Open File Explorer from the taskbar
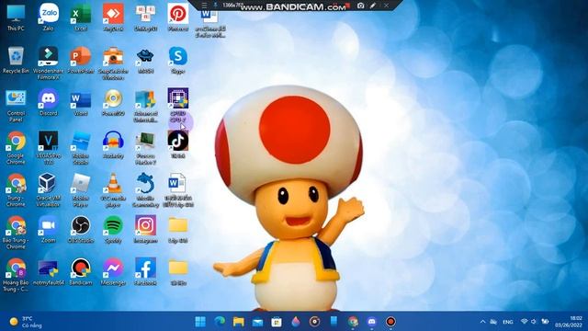588x331 pixels. [239, 322]
